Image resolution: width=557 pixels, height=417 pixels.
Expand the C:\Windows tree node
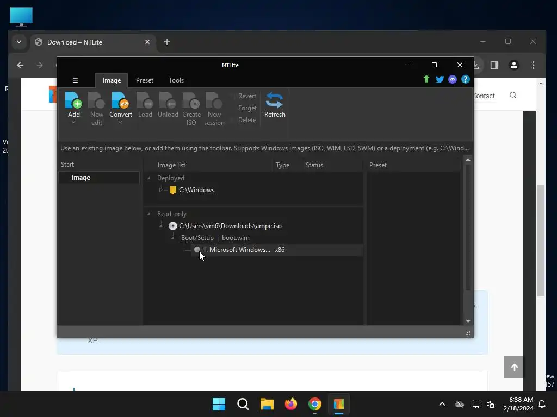pyautogui.click(x=160, y=190)
